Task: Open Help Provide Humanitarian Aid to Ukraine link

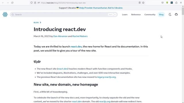Action: click(101, 8)
